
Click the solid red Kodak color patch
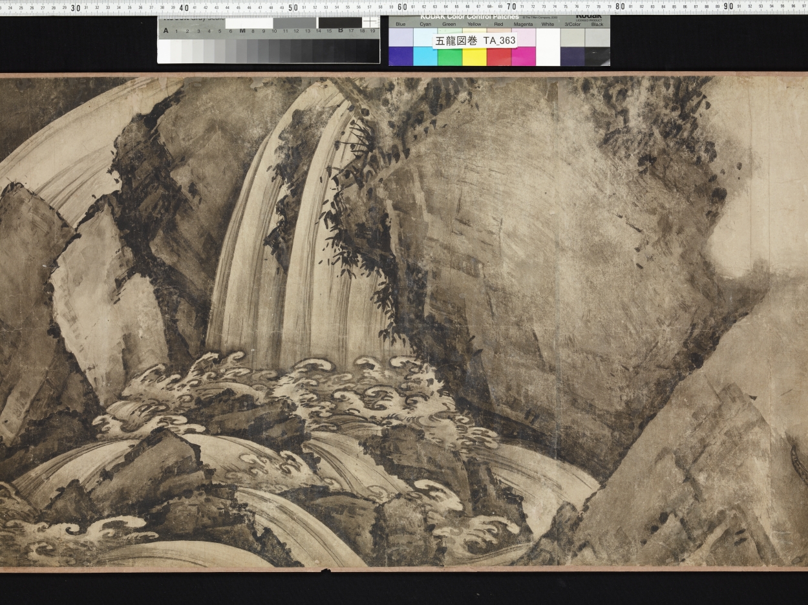click(x=499, y=56)
